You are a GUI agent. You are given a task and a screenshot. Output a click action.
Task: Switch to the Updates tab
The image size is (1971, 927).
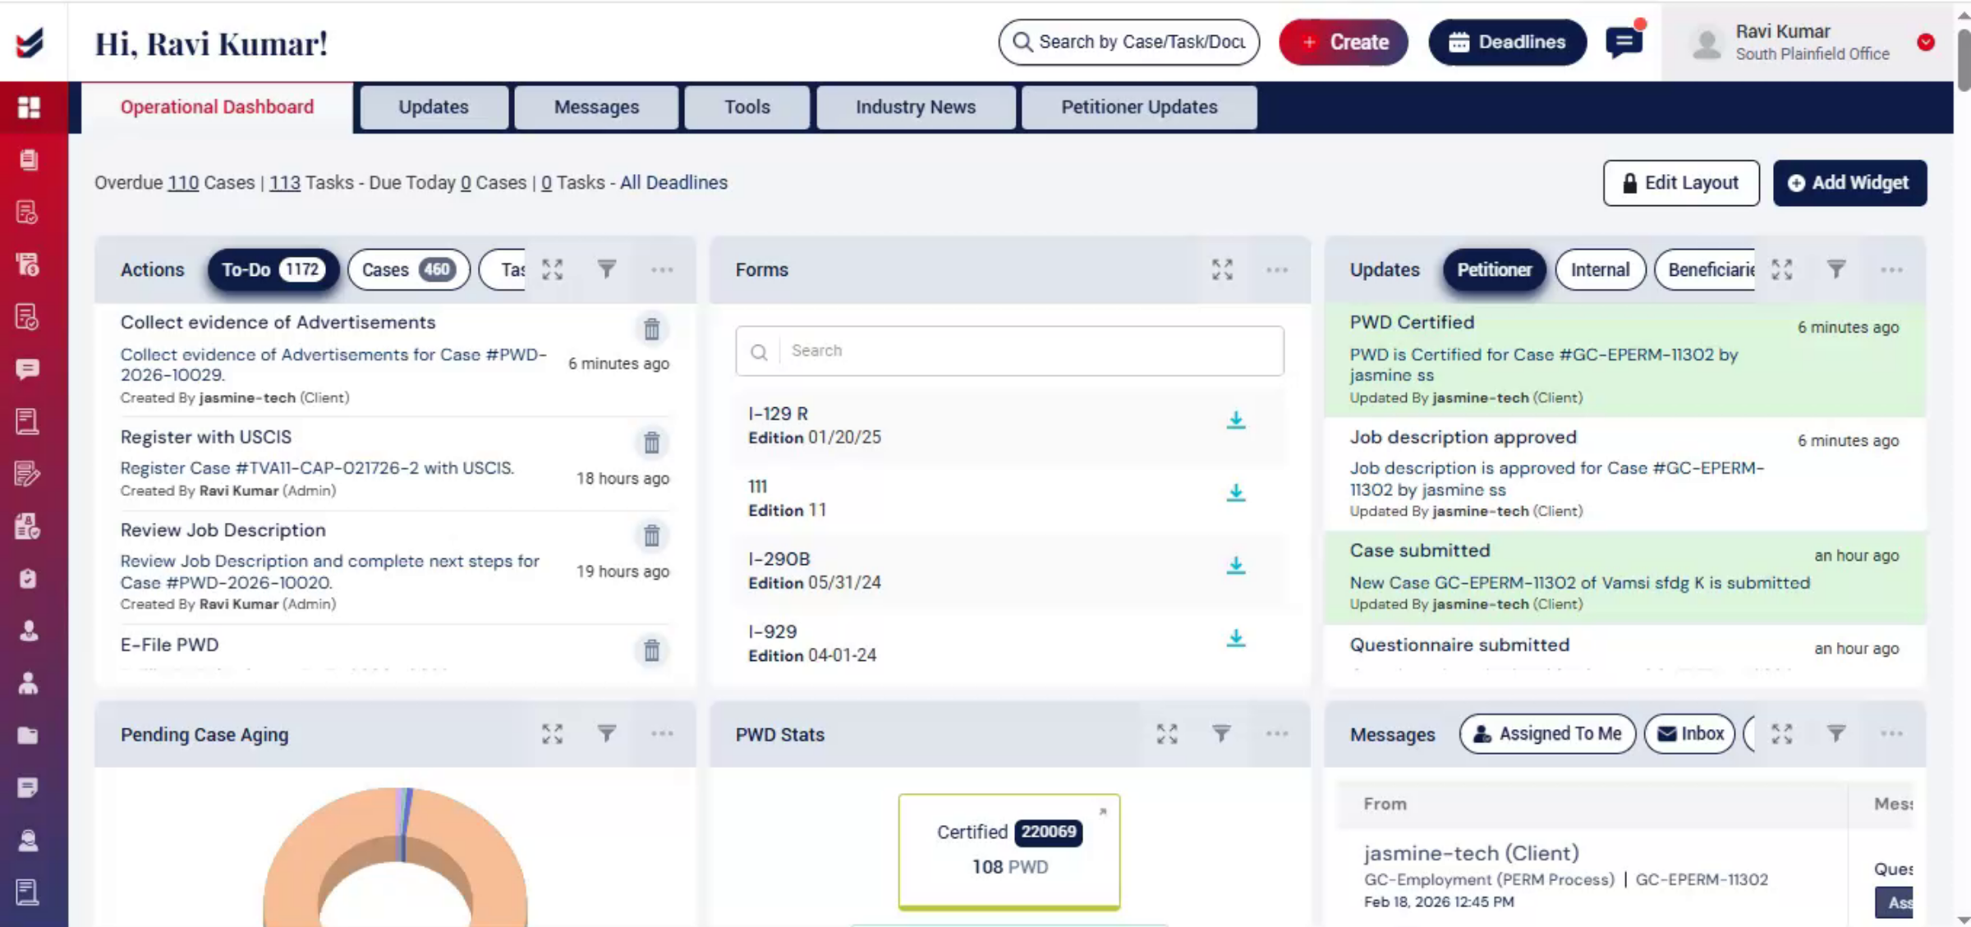pos(434,107)
